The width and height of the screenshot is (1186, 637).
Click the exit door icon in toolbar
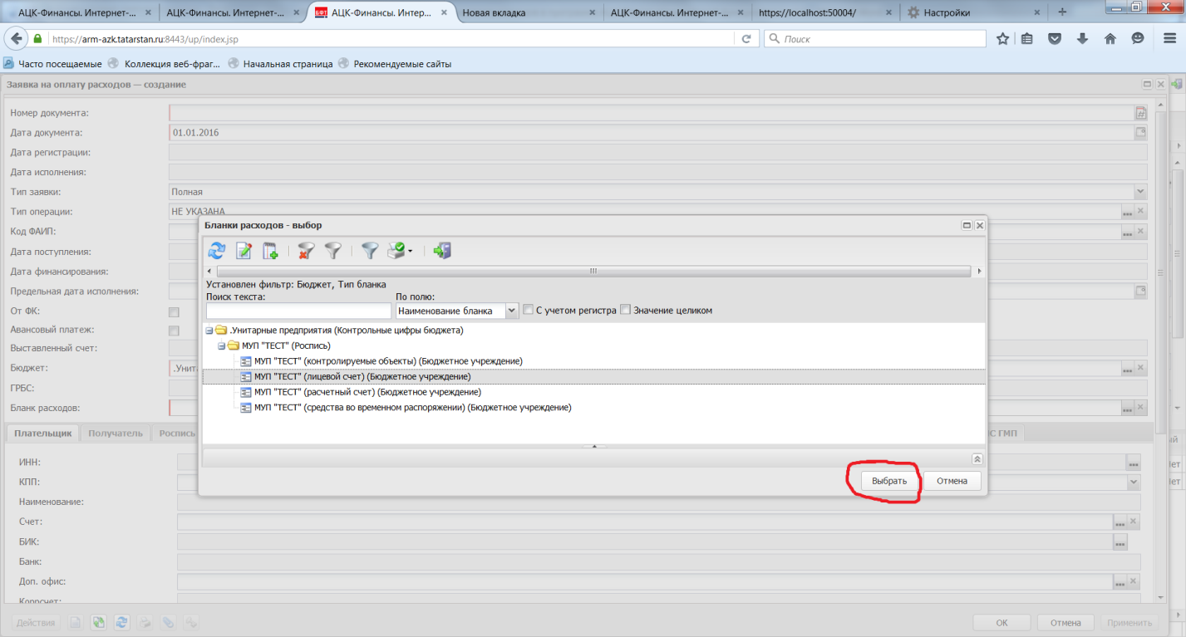pos(442,251)
